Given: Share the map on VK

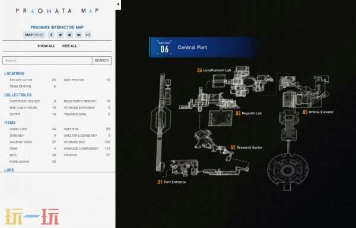Looking at the screenshot, I should pyautogui.click(x=79, y=35).
